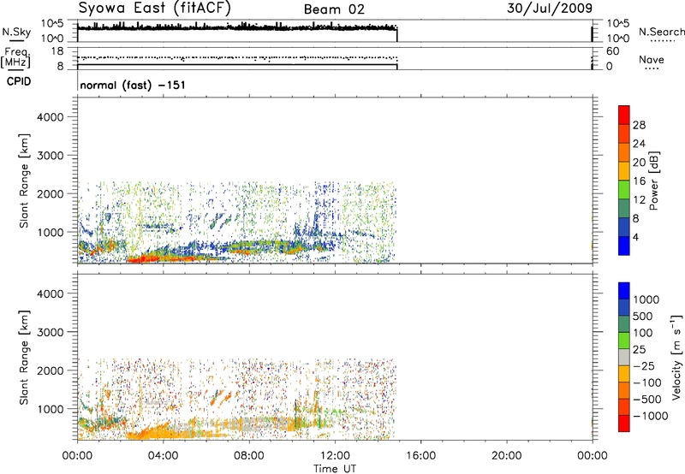Click the '-500' label on velocity color bar
Screen dimensions: 685x474
point(646,400)
